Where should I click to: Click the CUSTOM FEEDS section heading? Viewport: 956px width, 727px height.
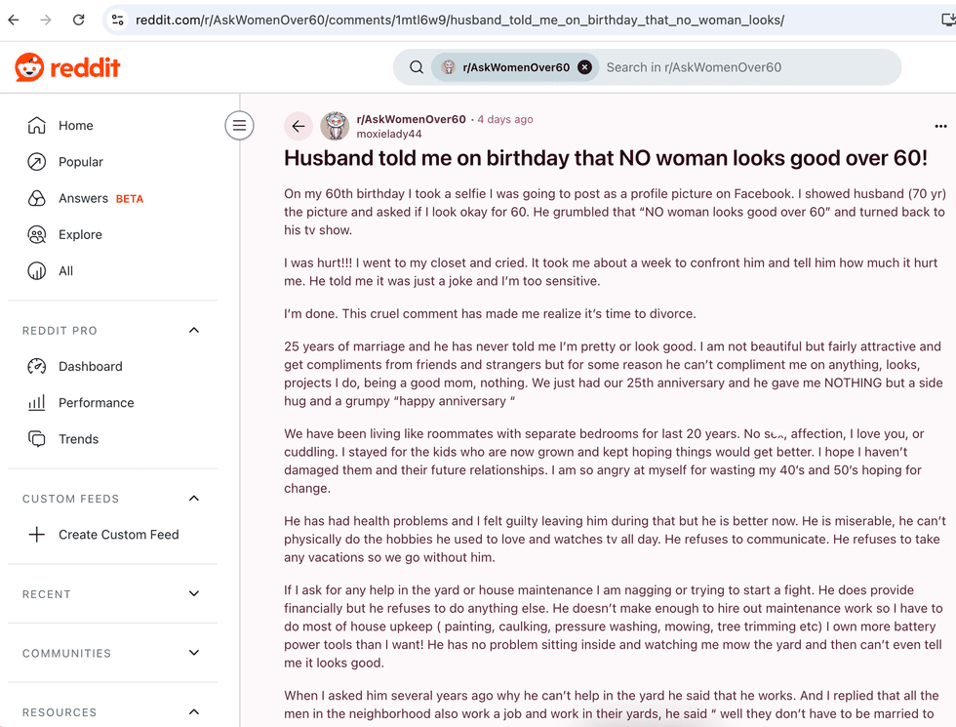(x=70, y=499)
